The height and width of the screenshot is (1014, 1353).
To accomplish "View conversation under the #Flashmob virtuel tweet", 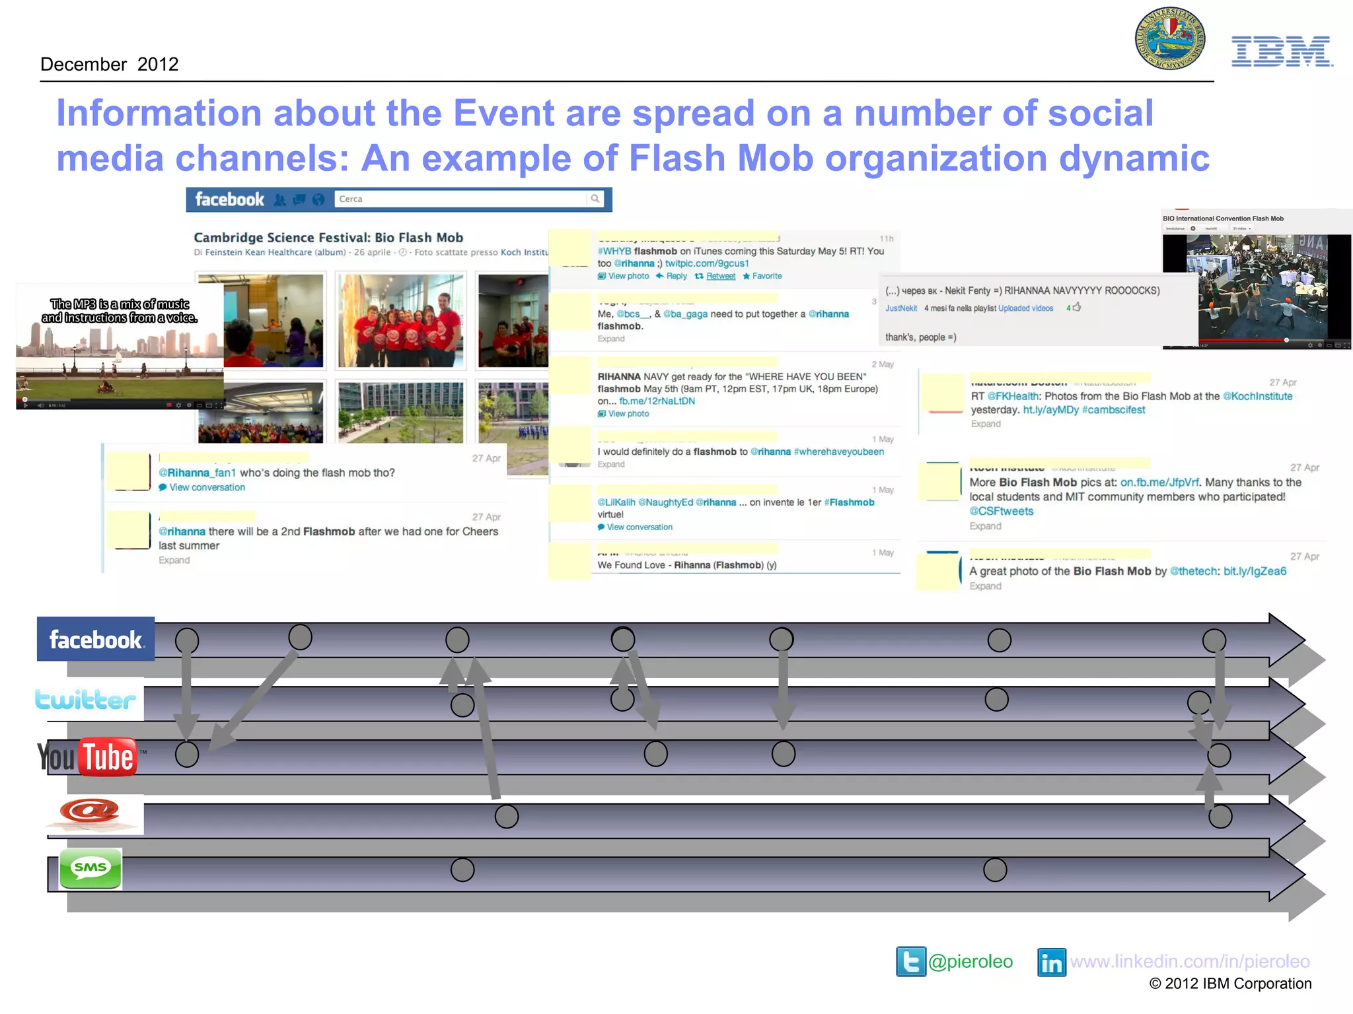I will click(x=635, y=527).
